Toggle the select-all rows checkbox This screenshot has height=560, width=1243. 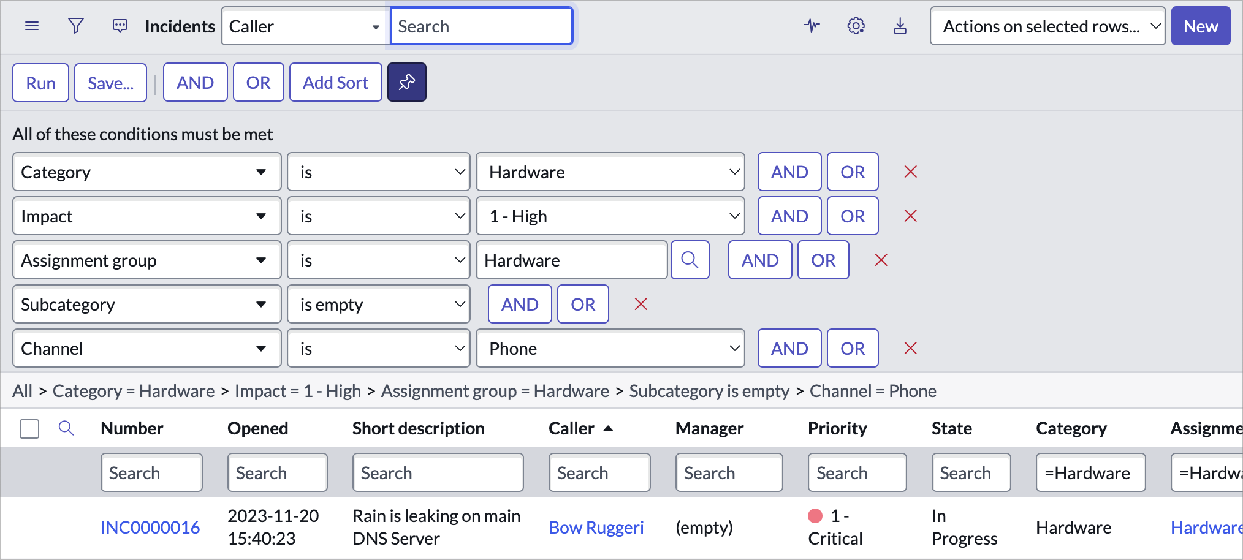click(x=29, y=429)
